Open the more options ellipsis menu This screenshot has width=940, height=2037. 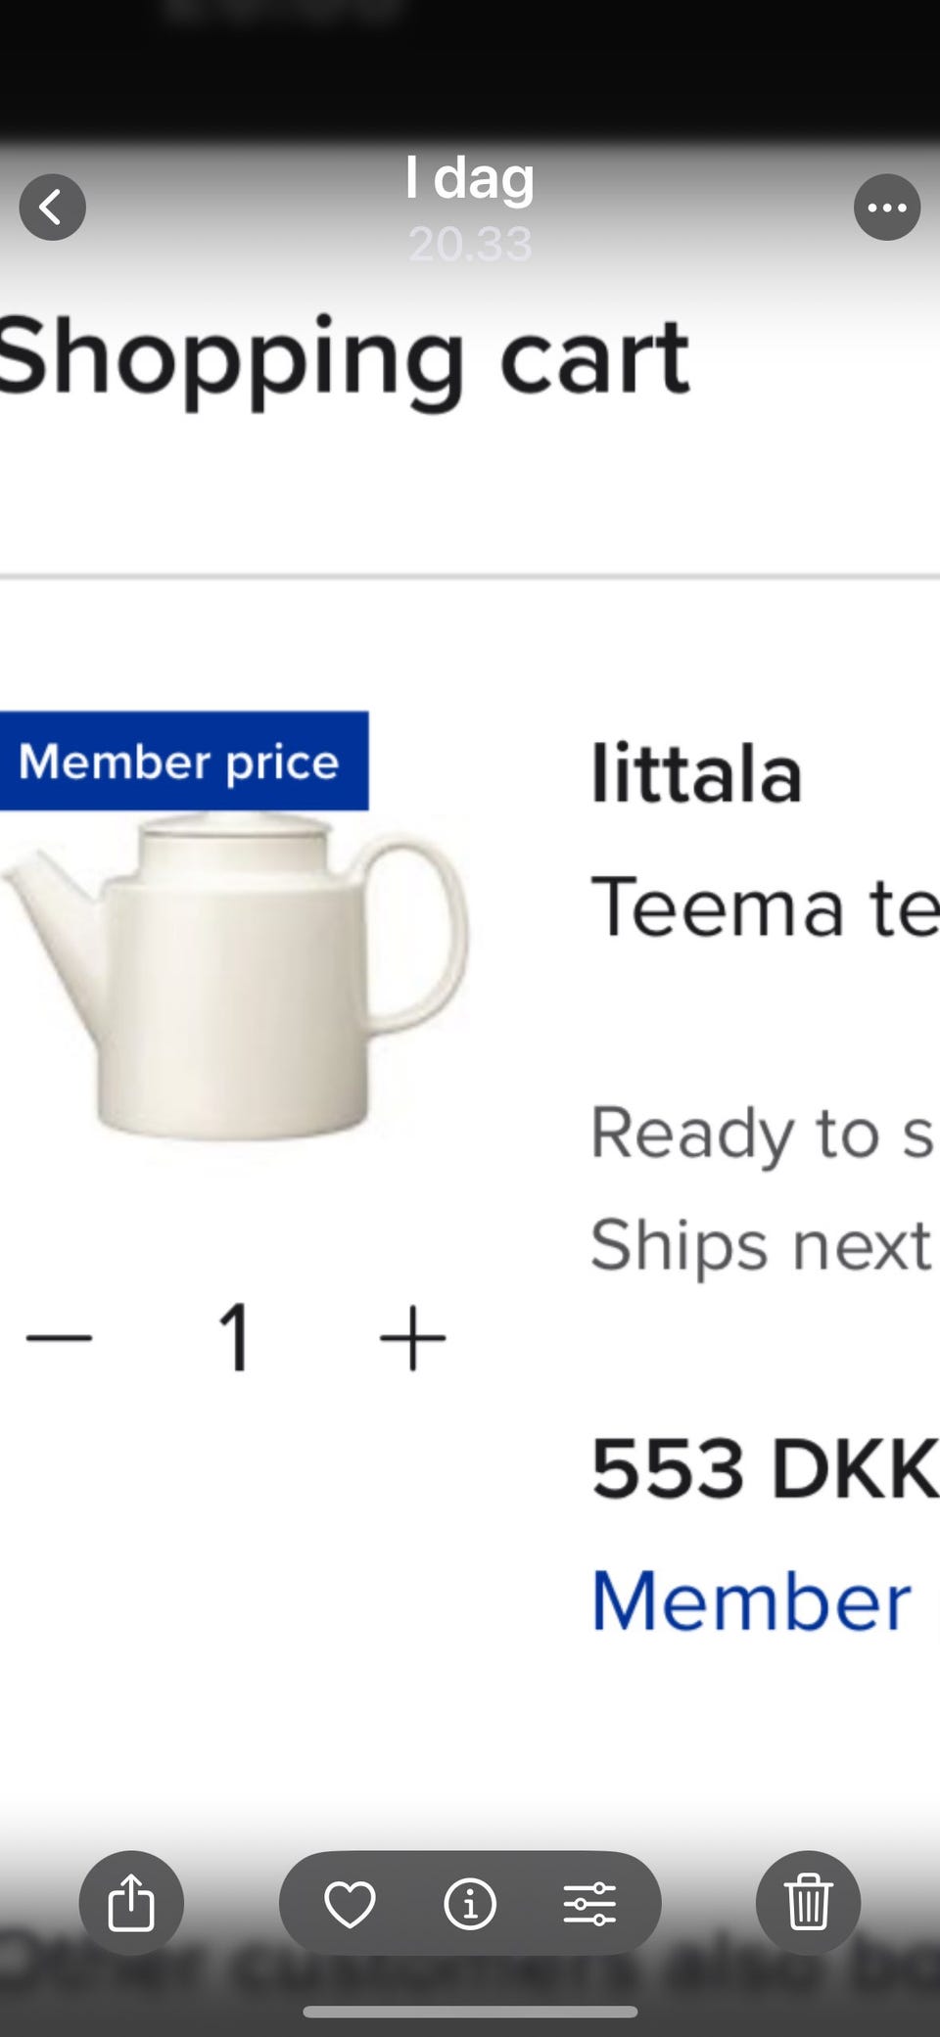pyautogui.click(x=886, y=208)
